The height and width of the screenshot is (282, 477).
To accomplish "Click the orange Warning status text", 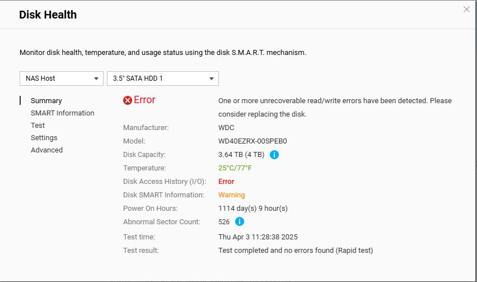I will click(x=231, y=195).
